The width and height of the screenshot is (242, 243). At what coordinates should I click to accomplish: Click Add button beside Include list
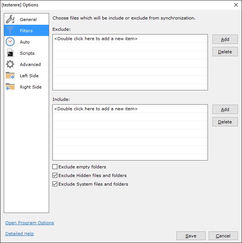click(225, 109)
